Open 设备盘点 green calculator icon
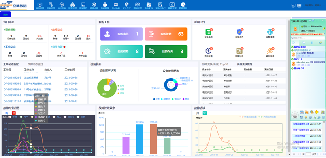This screenshot has width=326, height=158. [208, 32]
